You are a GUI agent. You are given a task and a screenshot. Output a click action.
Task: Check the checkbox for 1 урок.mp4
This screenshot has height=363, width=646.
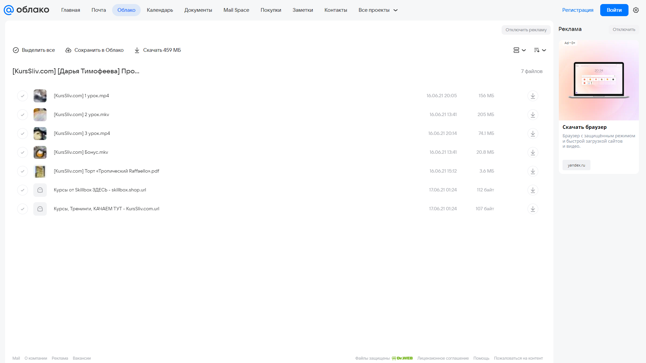click(23, 96)
